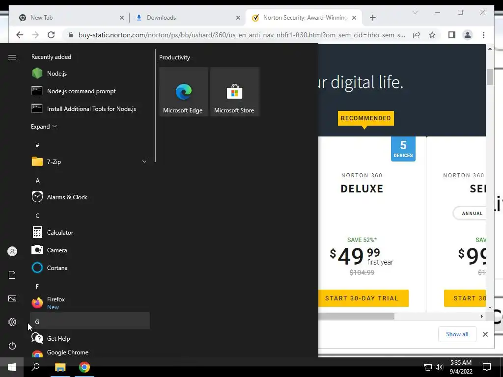Toggle Chrome side panel icon
The image size is (503, 377).
click(452, 35)
